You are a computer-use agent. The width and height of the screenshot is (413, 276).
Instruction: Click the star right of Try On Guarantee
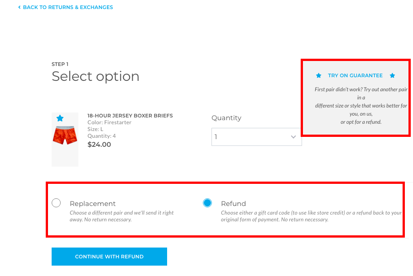point(392,76)
